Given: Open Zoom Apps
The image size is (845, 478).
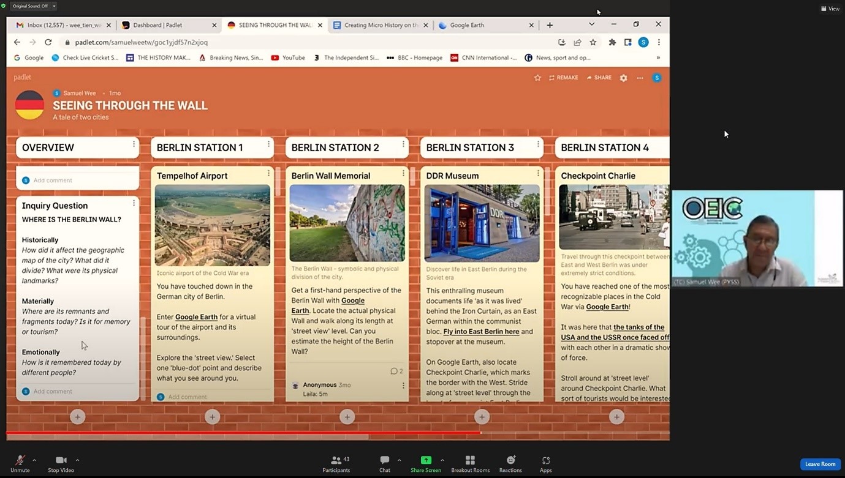Looking at the screenshot, I should (545, 463).
